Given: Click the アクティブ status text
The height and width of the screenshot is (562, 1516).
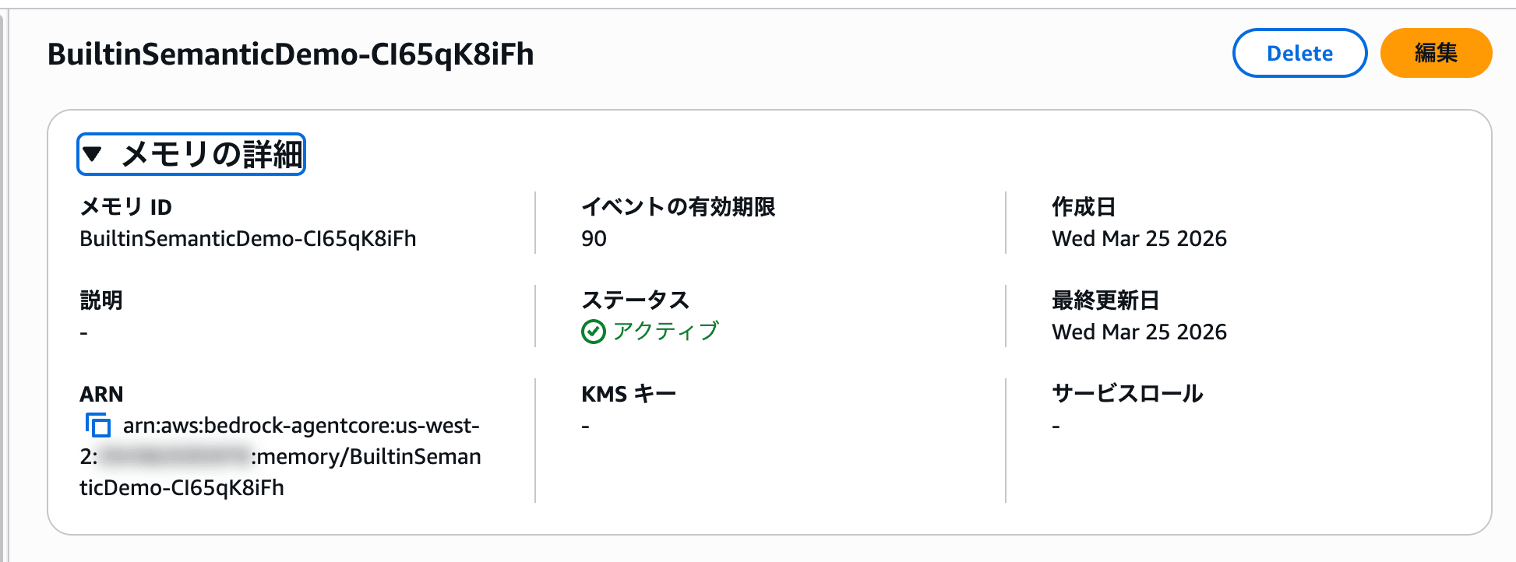Looking at the screenshot, I should (x=665, y=332).
